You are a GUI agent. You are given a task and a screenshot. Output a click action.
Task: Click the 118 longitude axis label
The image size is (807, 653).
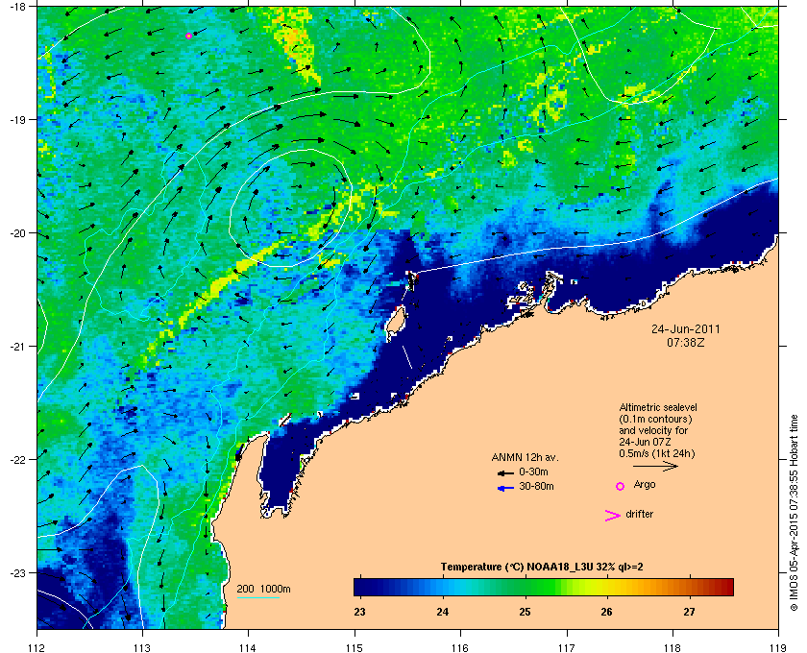tap(672, 648)
